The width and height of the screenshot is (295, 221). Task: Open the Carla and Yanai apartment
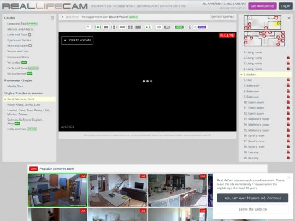(17, 68)
